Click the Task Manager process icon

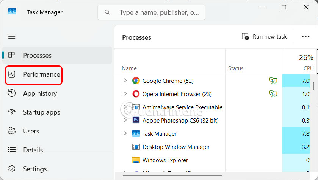[136, 133]
